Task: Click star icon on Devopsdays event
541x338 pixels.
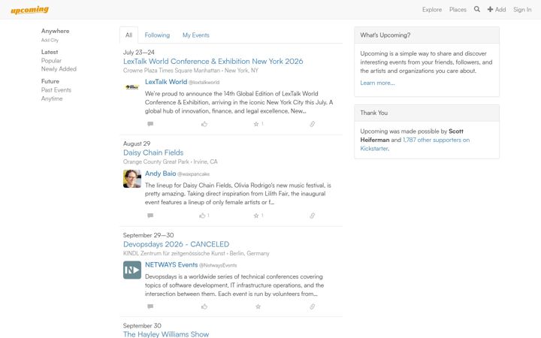Action: tap(258, 306)
